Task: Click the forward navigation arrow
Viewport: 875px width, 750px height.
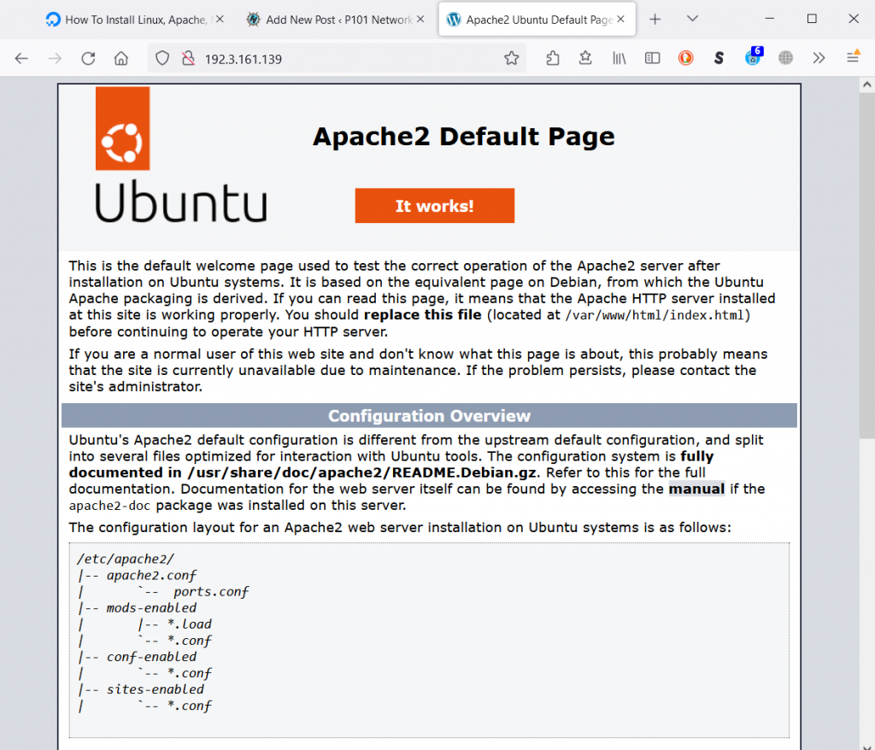Action: click(x=55, y=58)
